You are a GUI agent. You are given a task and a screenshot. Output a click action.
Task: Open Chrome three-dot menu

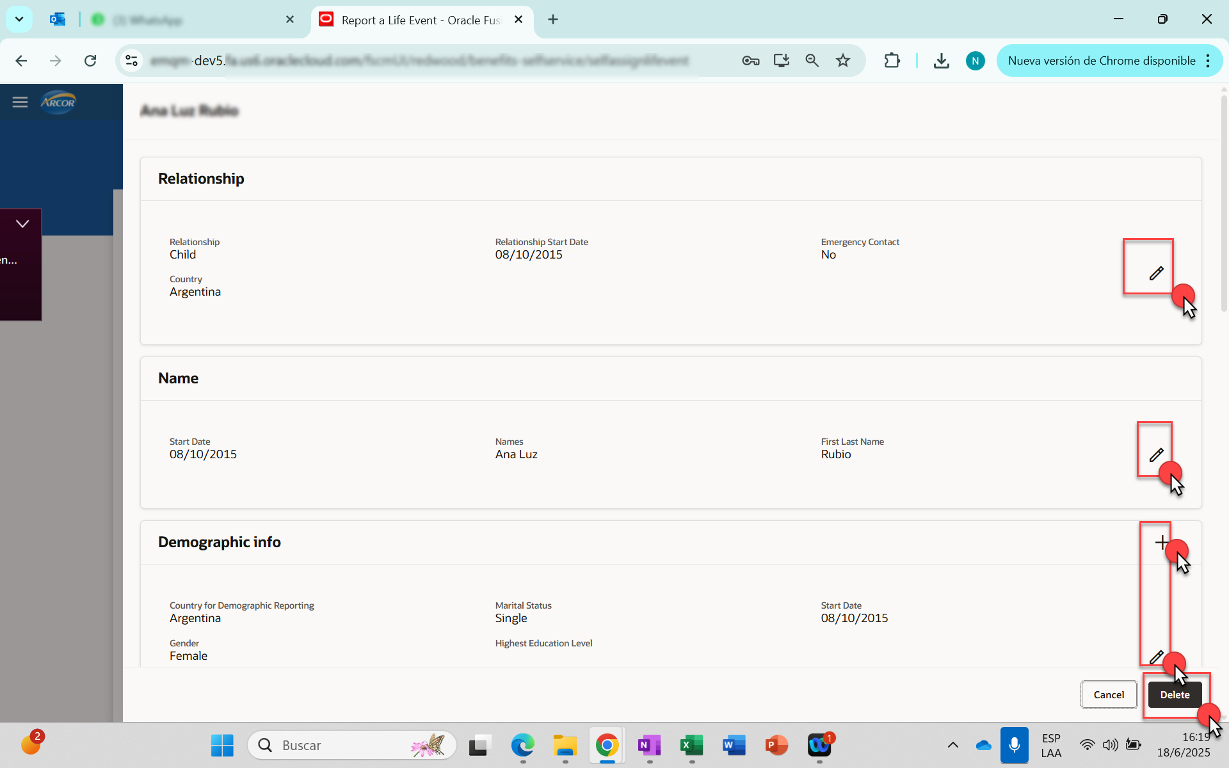(x=1208, y=61)
